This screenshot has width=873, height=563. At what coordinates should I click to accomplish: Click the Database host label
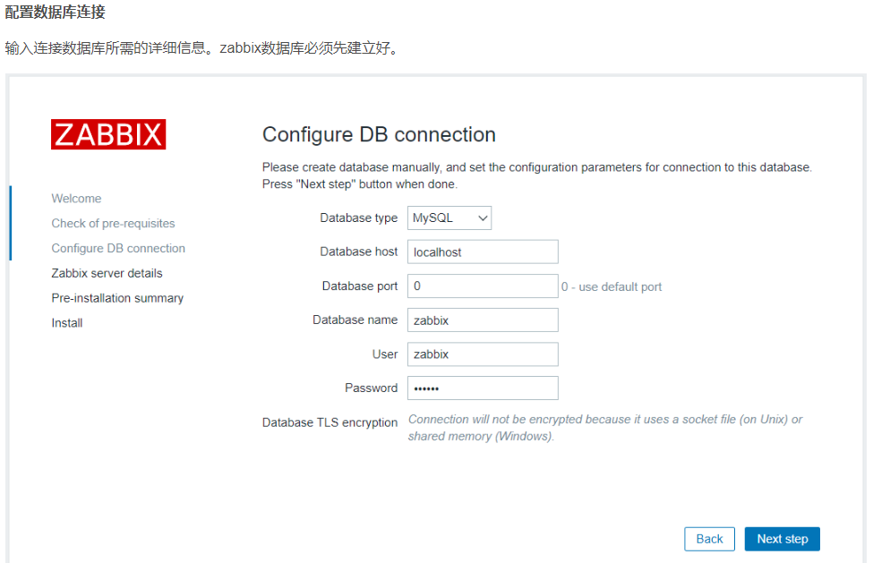[x=358, y=252]
